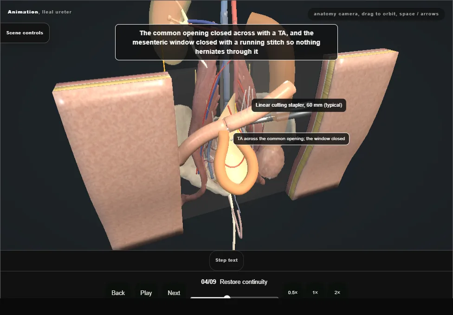Set playback speed to 1×
The width and height of the screenshot is (453, 315).
click(x=315, y=292)
